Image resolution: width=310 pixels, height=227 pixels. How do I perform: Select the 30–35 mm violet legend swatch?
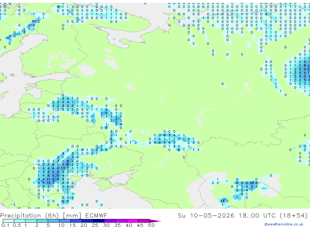(x=110, y=221)
